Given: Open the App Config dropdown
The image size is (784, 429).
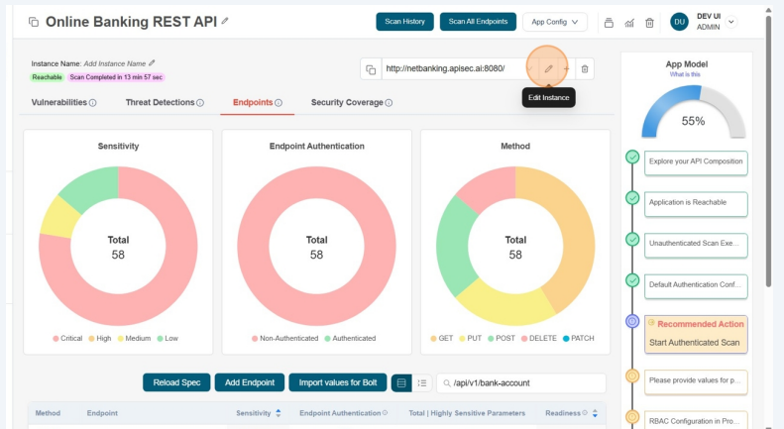Looking at the screenshot, I should tap(555, 22).
